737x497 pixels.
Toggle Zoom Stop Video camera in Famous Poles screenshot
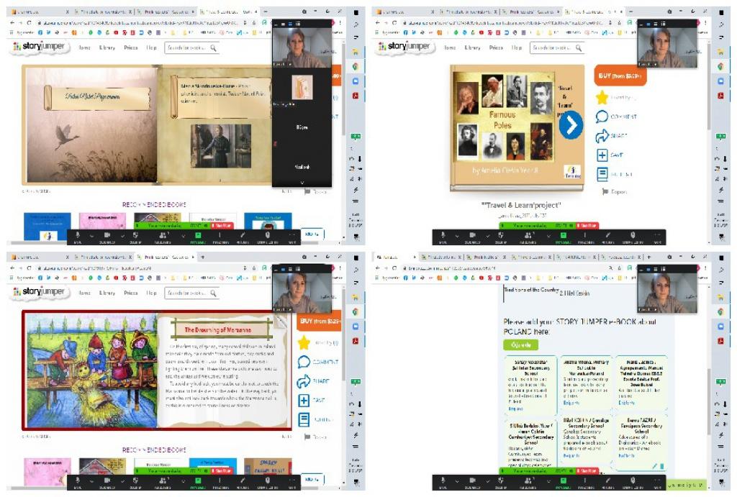(x=472, y=235)
